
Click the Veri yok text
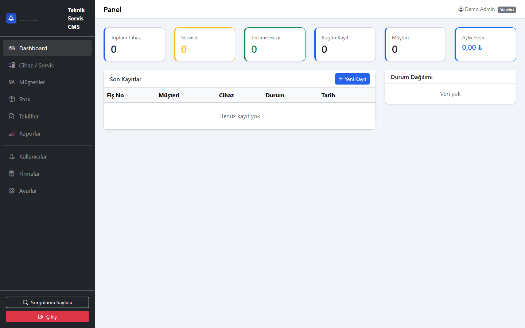[450, 94]
